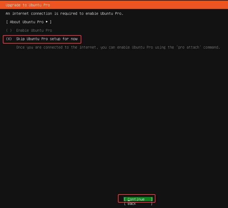Choose Skip Ubuntu Pro setup for now label
The image size is (228, 208).
point(47,39)
